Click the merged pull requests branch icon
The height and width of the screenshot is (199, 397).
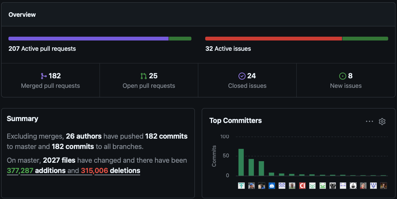click(x=43, y=76)
